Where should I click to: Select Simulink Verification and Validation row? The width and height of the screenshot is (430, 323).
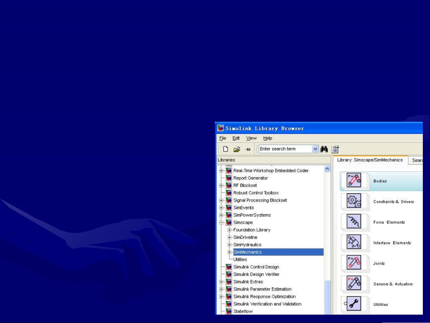(267, 304)
